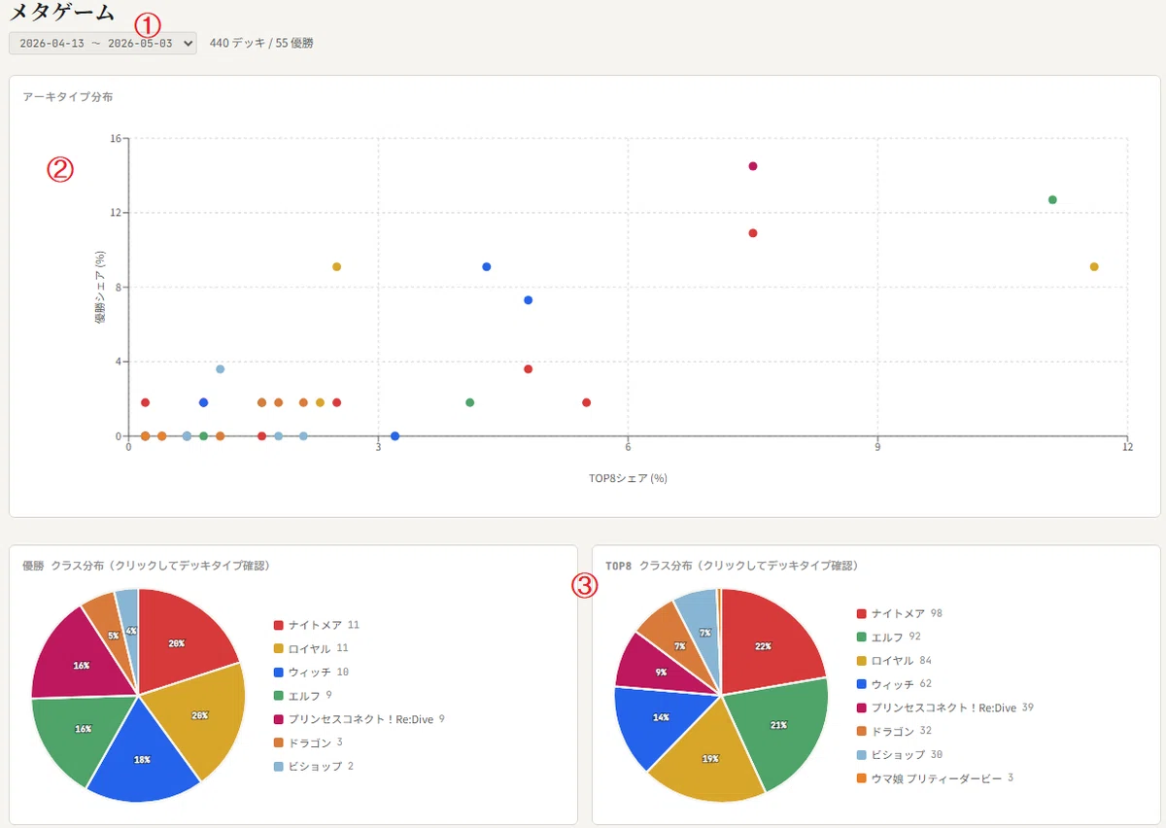Select エルフ 92 in the TOP8 legend

[888, 637]
